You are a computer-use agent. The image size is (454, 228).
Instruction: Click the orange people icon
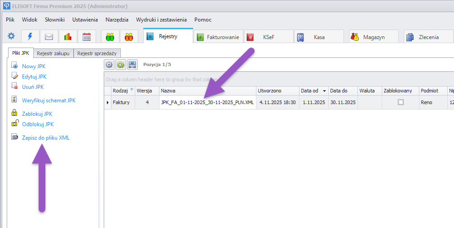[129, 37]
